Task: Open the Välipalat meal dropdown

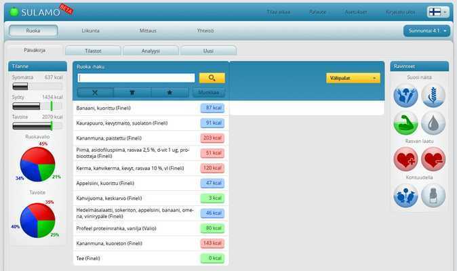Action: point(353,78)
